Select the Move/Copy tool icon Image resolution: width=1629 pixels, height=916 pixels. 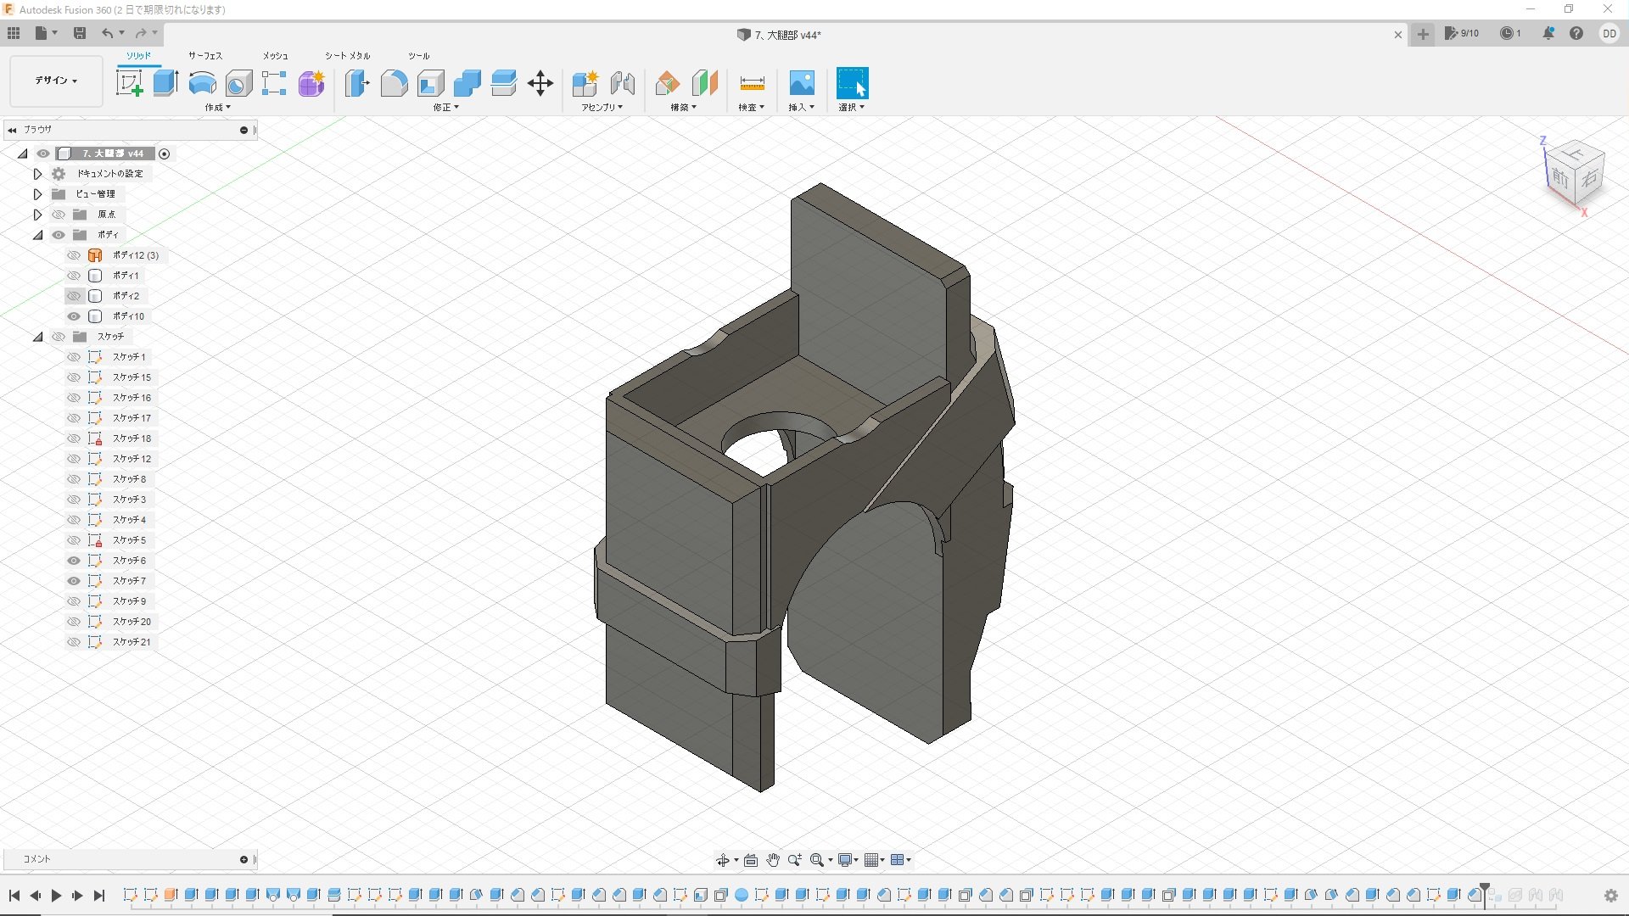coord(540,83)
